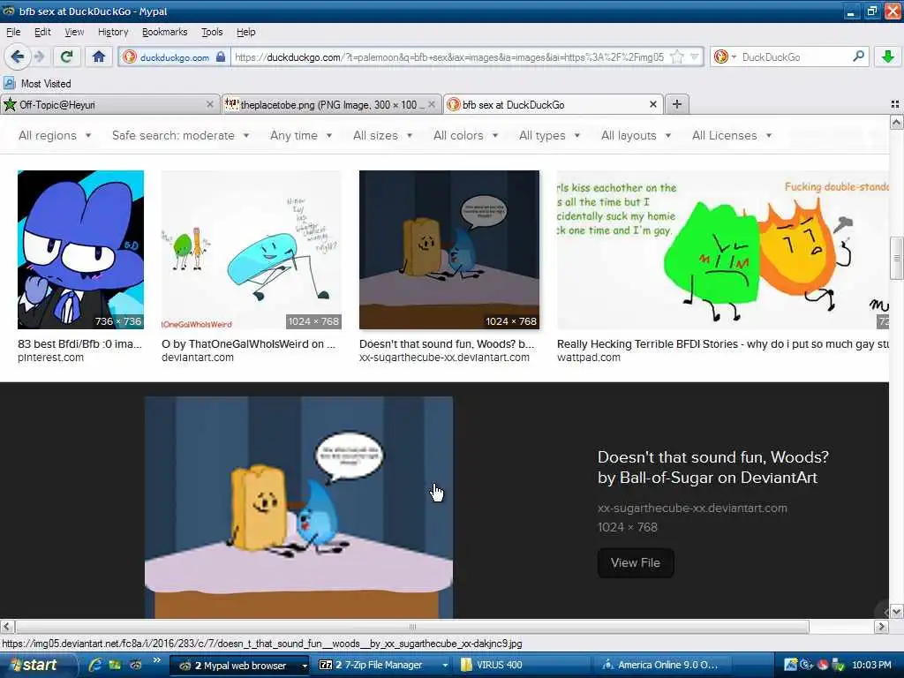Select the wattpad.com BFDI Stories thumbnail

click(723, 250)
